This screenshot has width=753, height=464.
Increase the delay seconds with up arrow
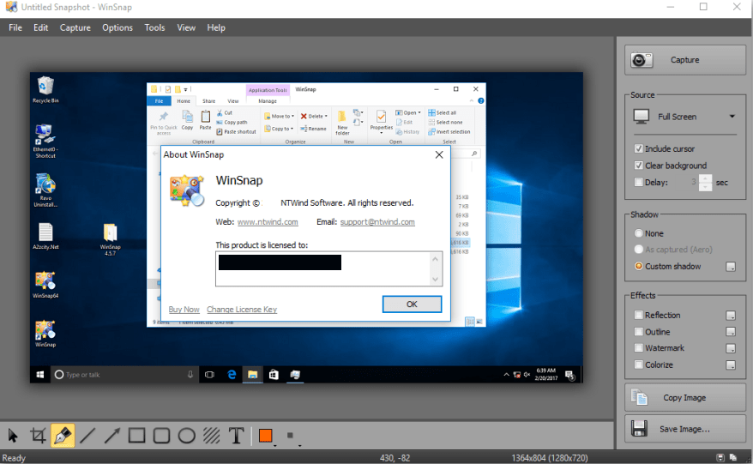click(706, 178)
